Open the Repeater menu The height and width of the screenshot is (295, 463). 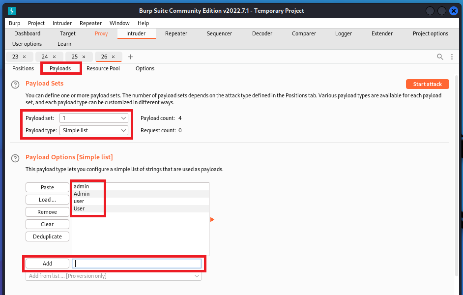pyautogui.click(x=90, y=23)
